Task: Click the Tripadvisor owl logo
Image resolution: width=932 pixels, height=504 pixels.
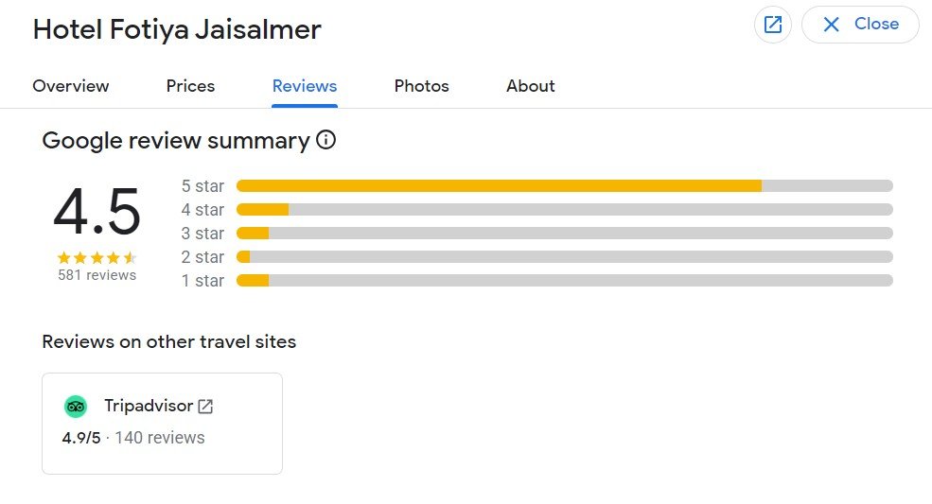Action: 76,407
